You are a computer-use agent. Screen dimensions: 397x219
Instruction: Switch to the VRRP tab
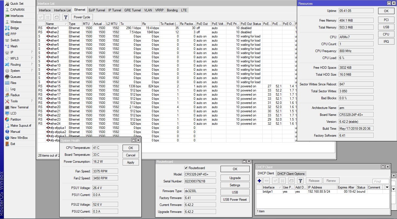coord(160,10)
